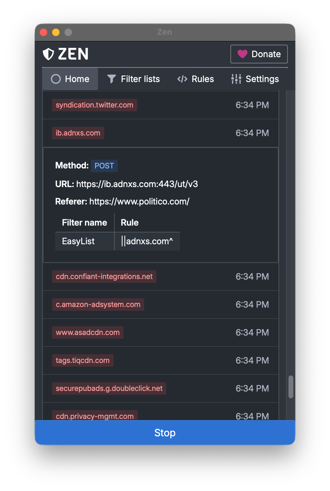Open the Filter lists tab
330x491 pixels.
(x=133, y=79)
